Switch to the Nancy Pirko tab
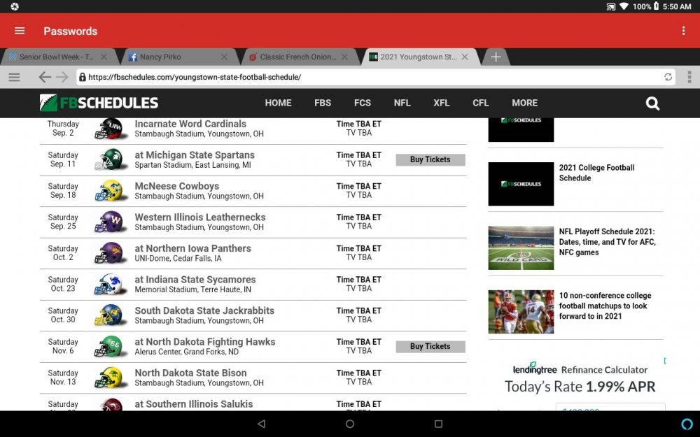The width and height of the screenshot is (700, 437). pyautogui.click(x=160, y=57)
